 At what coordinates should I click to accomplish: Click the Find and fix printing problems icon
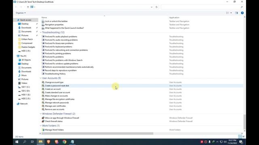tap(43, 54)
